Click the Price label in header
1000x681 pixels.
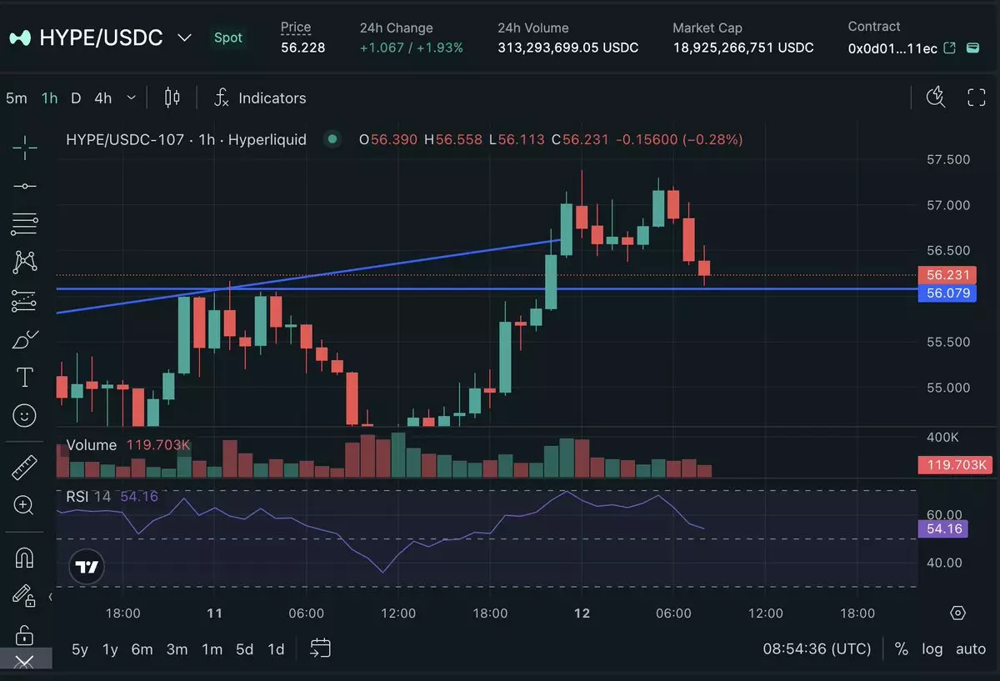click(296, 28)
